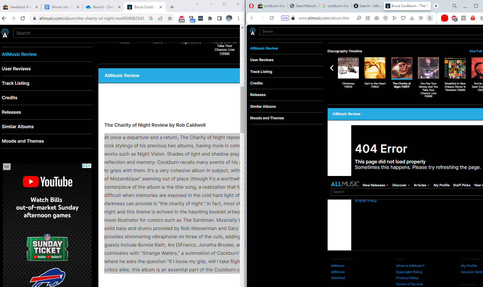Close the YouTube ad using the X icon

(89, 166)
